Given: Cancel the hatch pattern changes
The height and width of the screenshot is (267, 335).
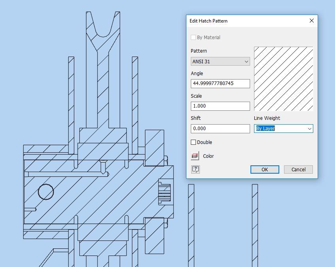Looking at the screenshot, I should click(298, 169).
